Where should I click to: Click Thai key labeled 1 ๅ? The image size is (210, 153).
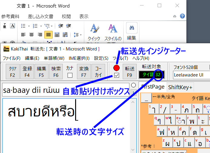click(154, 109)
